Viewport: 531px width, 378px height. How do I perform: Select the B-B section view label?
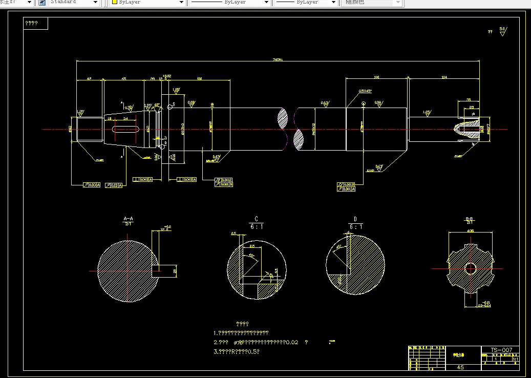coord(470,219)
